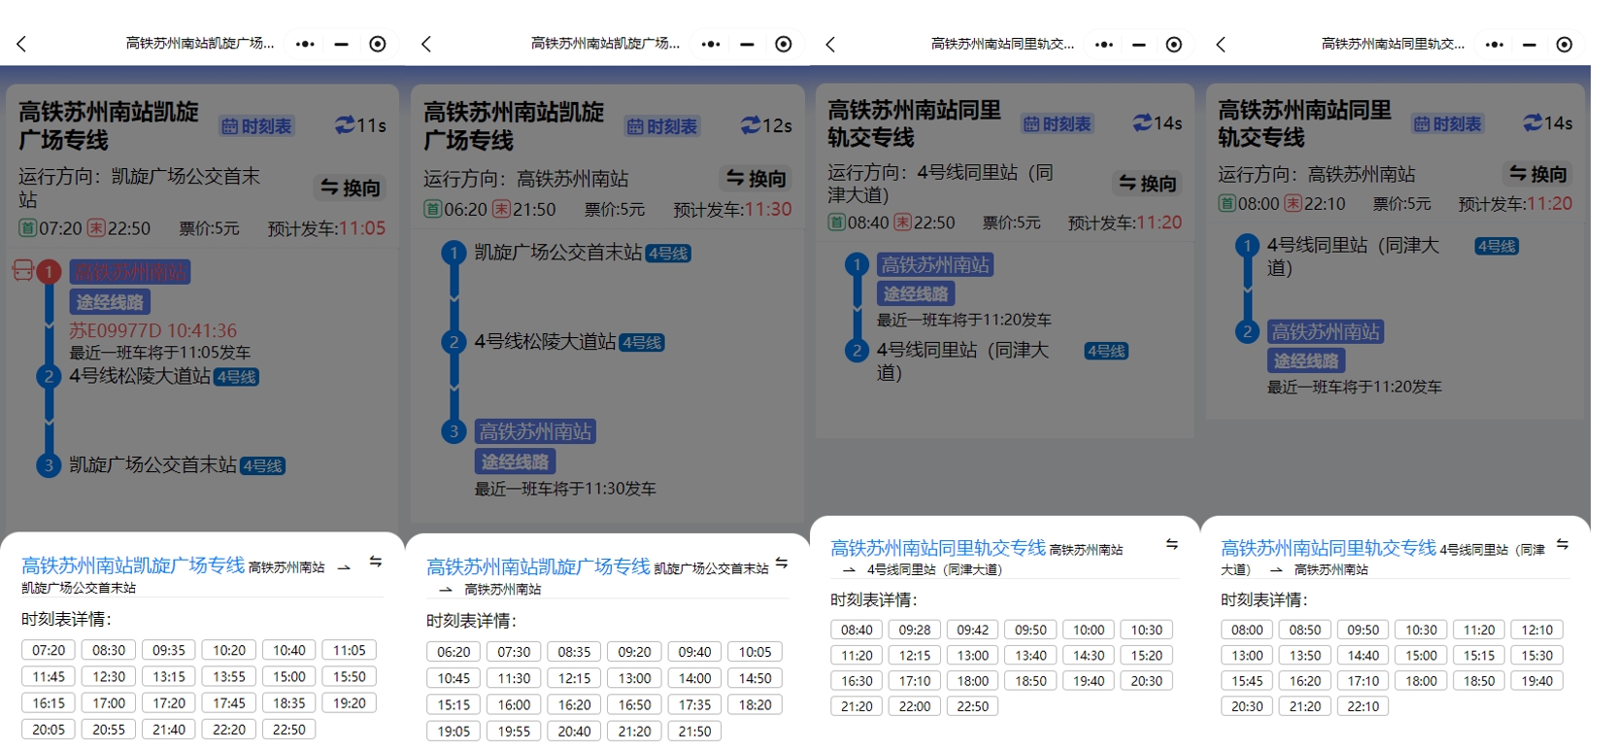Select timetable chip 06:20
Image resolution: width=1616 pixels, height=752 pixels.
click(x=454, y=652)
